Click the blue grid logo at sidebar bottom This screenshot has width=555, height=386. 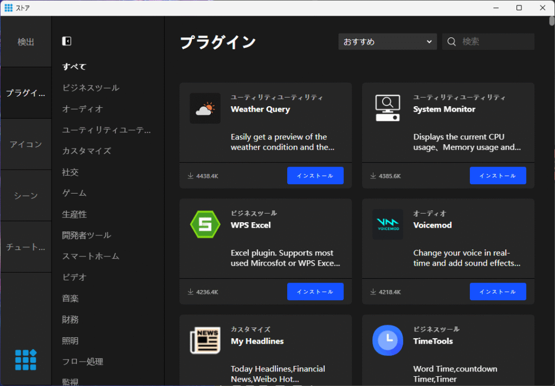pyautogui.click(x=26, y=360)
